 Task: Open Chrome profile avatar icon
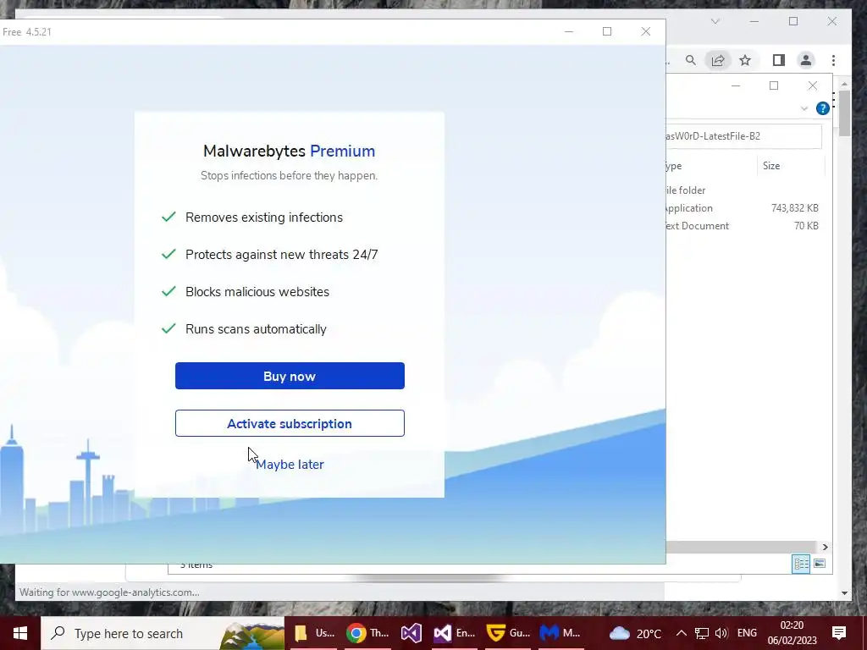pos(806,60)
